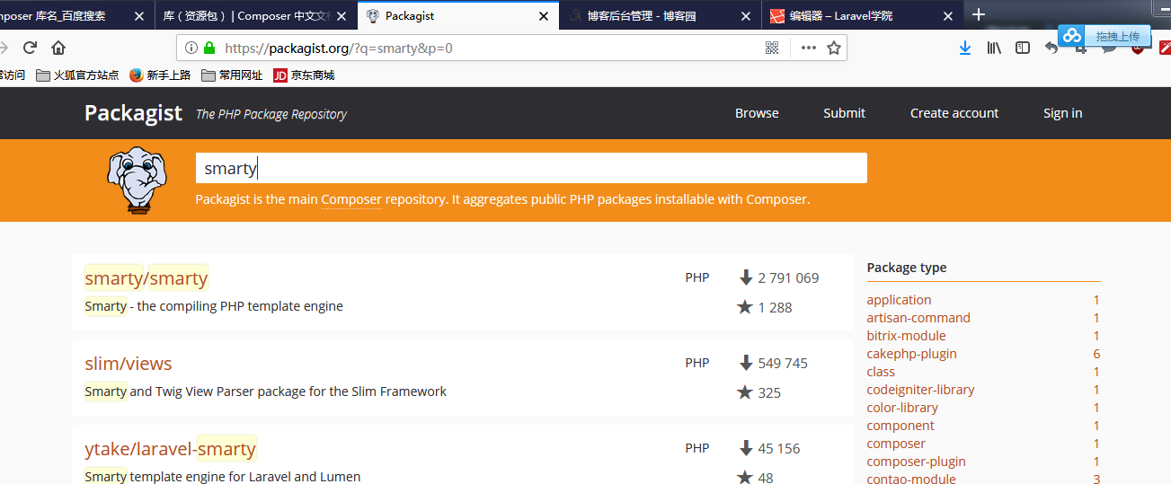This screenshot has width=1171, height=484.
Task: Bookmark this page with star icon
Action: (x=834, y=48)
